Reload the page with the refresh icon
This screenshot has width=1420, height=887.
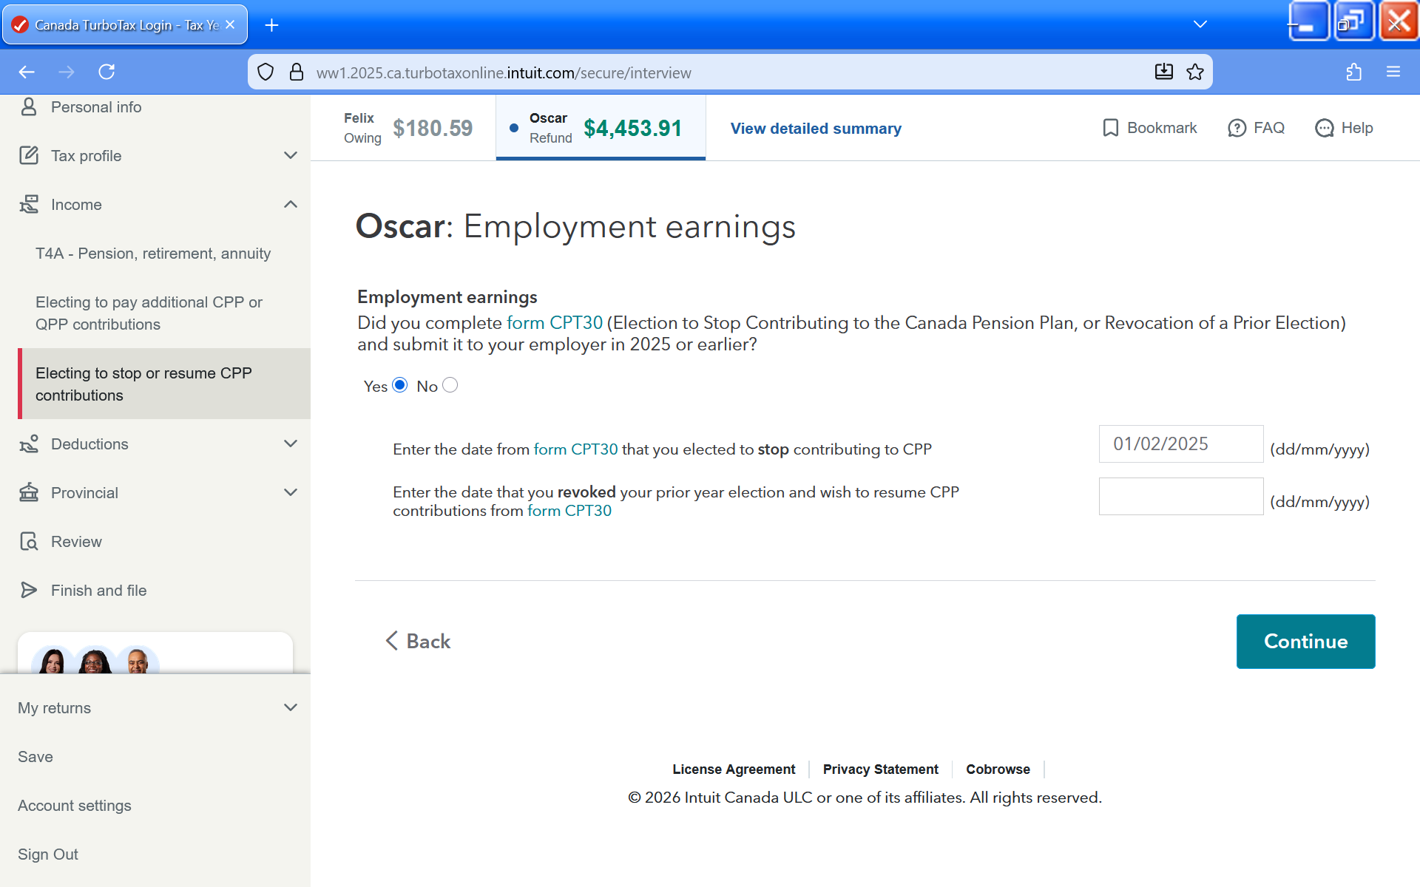[x=106, y=72]
